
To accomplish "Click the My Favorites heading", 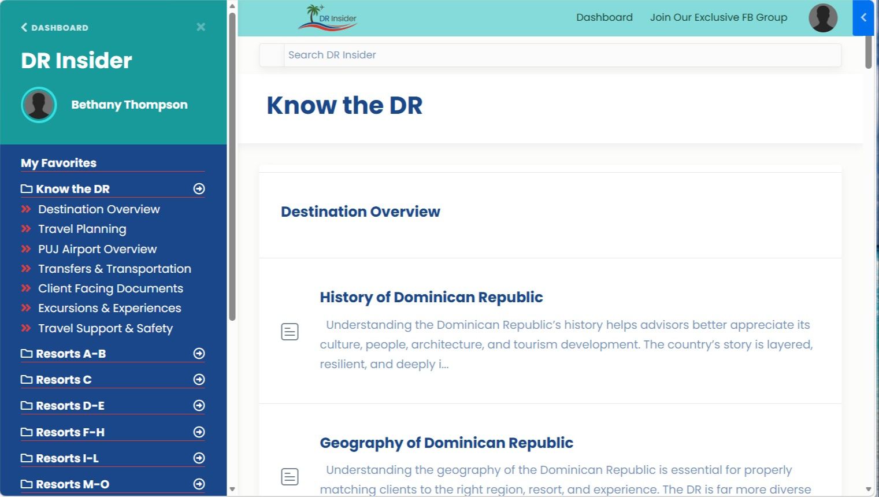I will pos(58,163).
